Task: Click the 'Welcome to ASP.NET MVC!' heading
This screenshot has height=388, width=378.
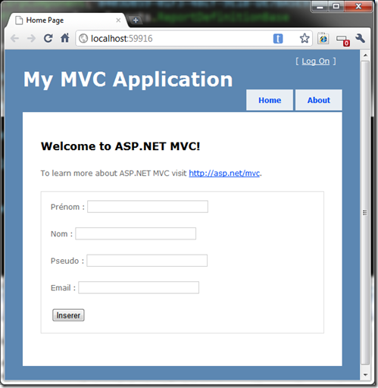Action: [120, 146]
